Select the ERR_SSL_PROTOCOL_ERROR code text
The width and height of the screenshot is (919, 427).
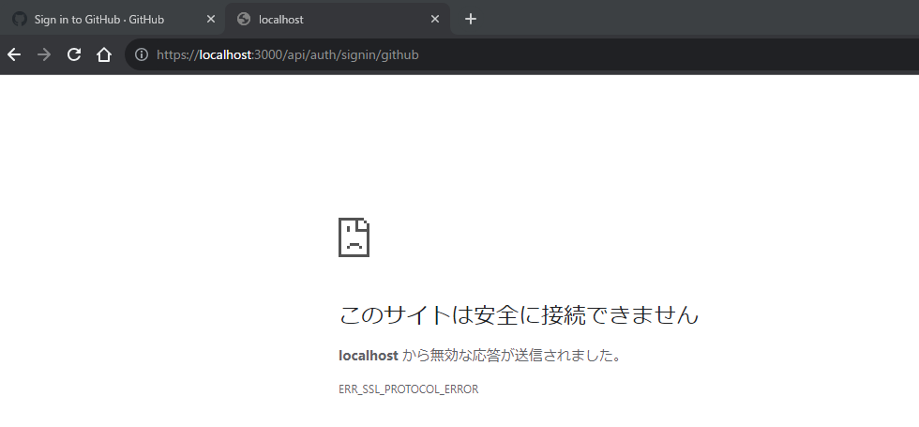409,389
